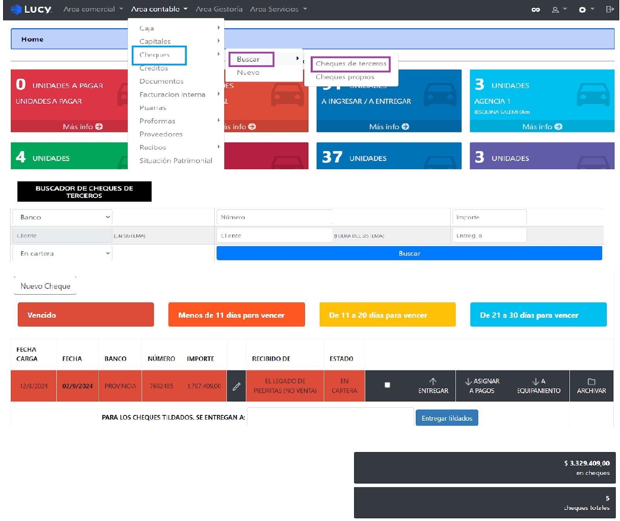Open the En cartera status dropdown

tap(62, 253)
